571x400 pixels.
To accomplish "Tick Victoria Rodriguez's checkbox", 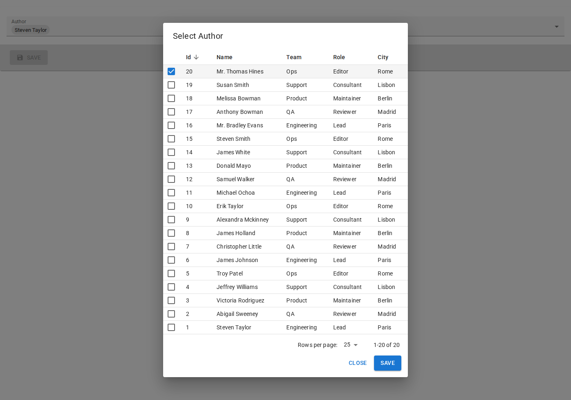I will [171, 300].
